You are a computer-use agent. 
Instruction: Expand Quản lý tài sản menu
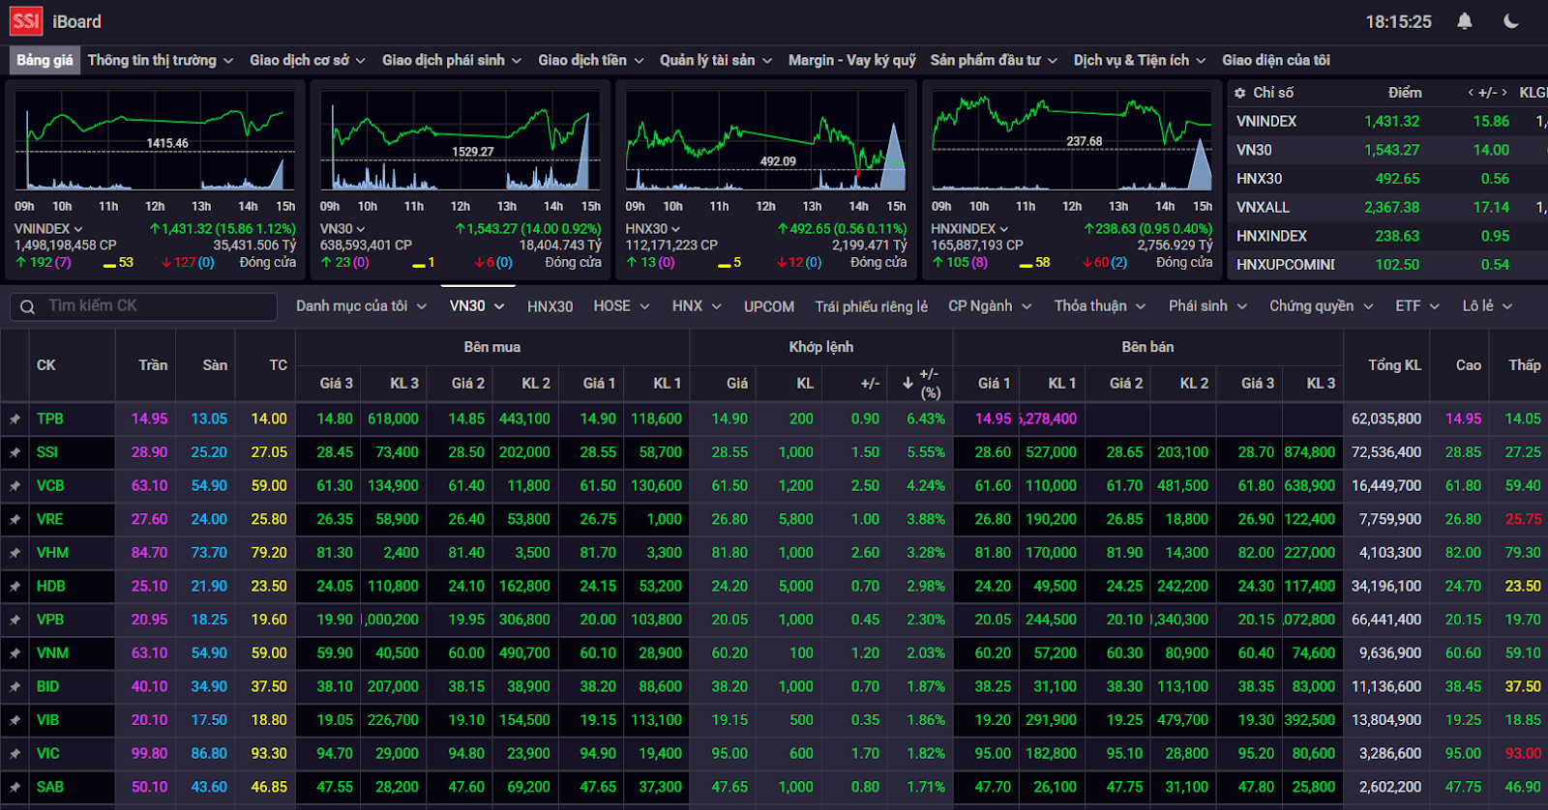tap(716, 60)
